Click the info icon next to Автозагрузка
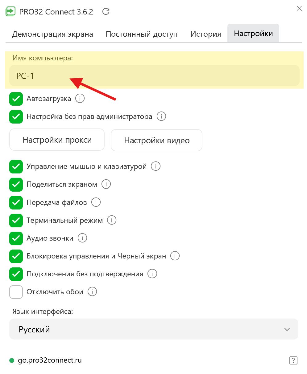Viewport: 307px width, 374px height. coord(80,99)
